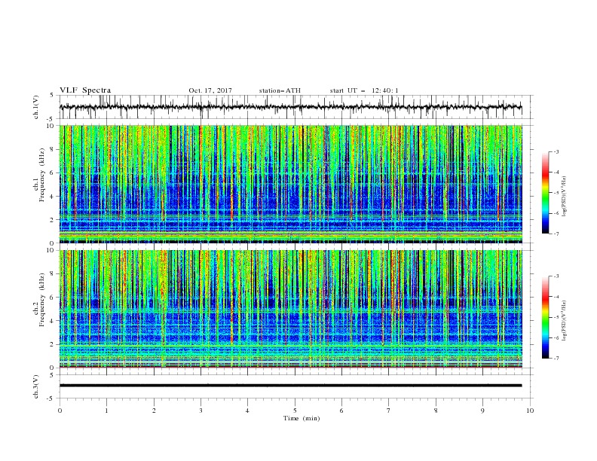Click the lower colorbar's log(PSD) label
This screenshot has width=597, height=461.
[564, 321]
